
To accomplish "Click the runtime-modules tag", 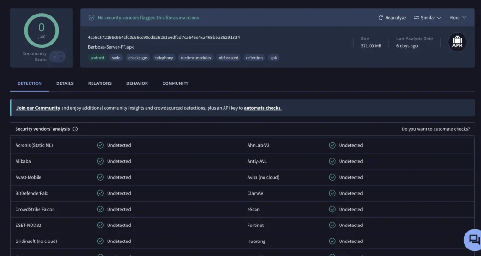I will [x=196, y=58].
